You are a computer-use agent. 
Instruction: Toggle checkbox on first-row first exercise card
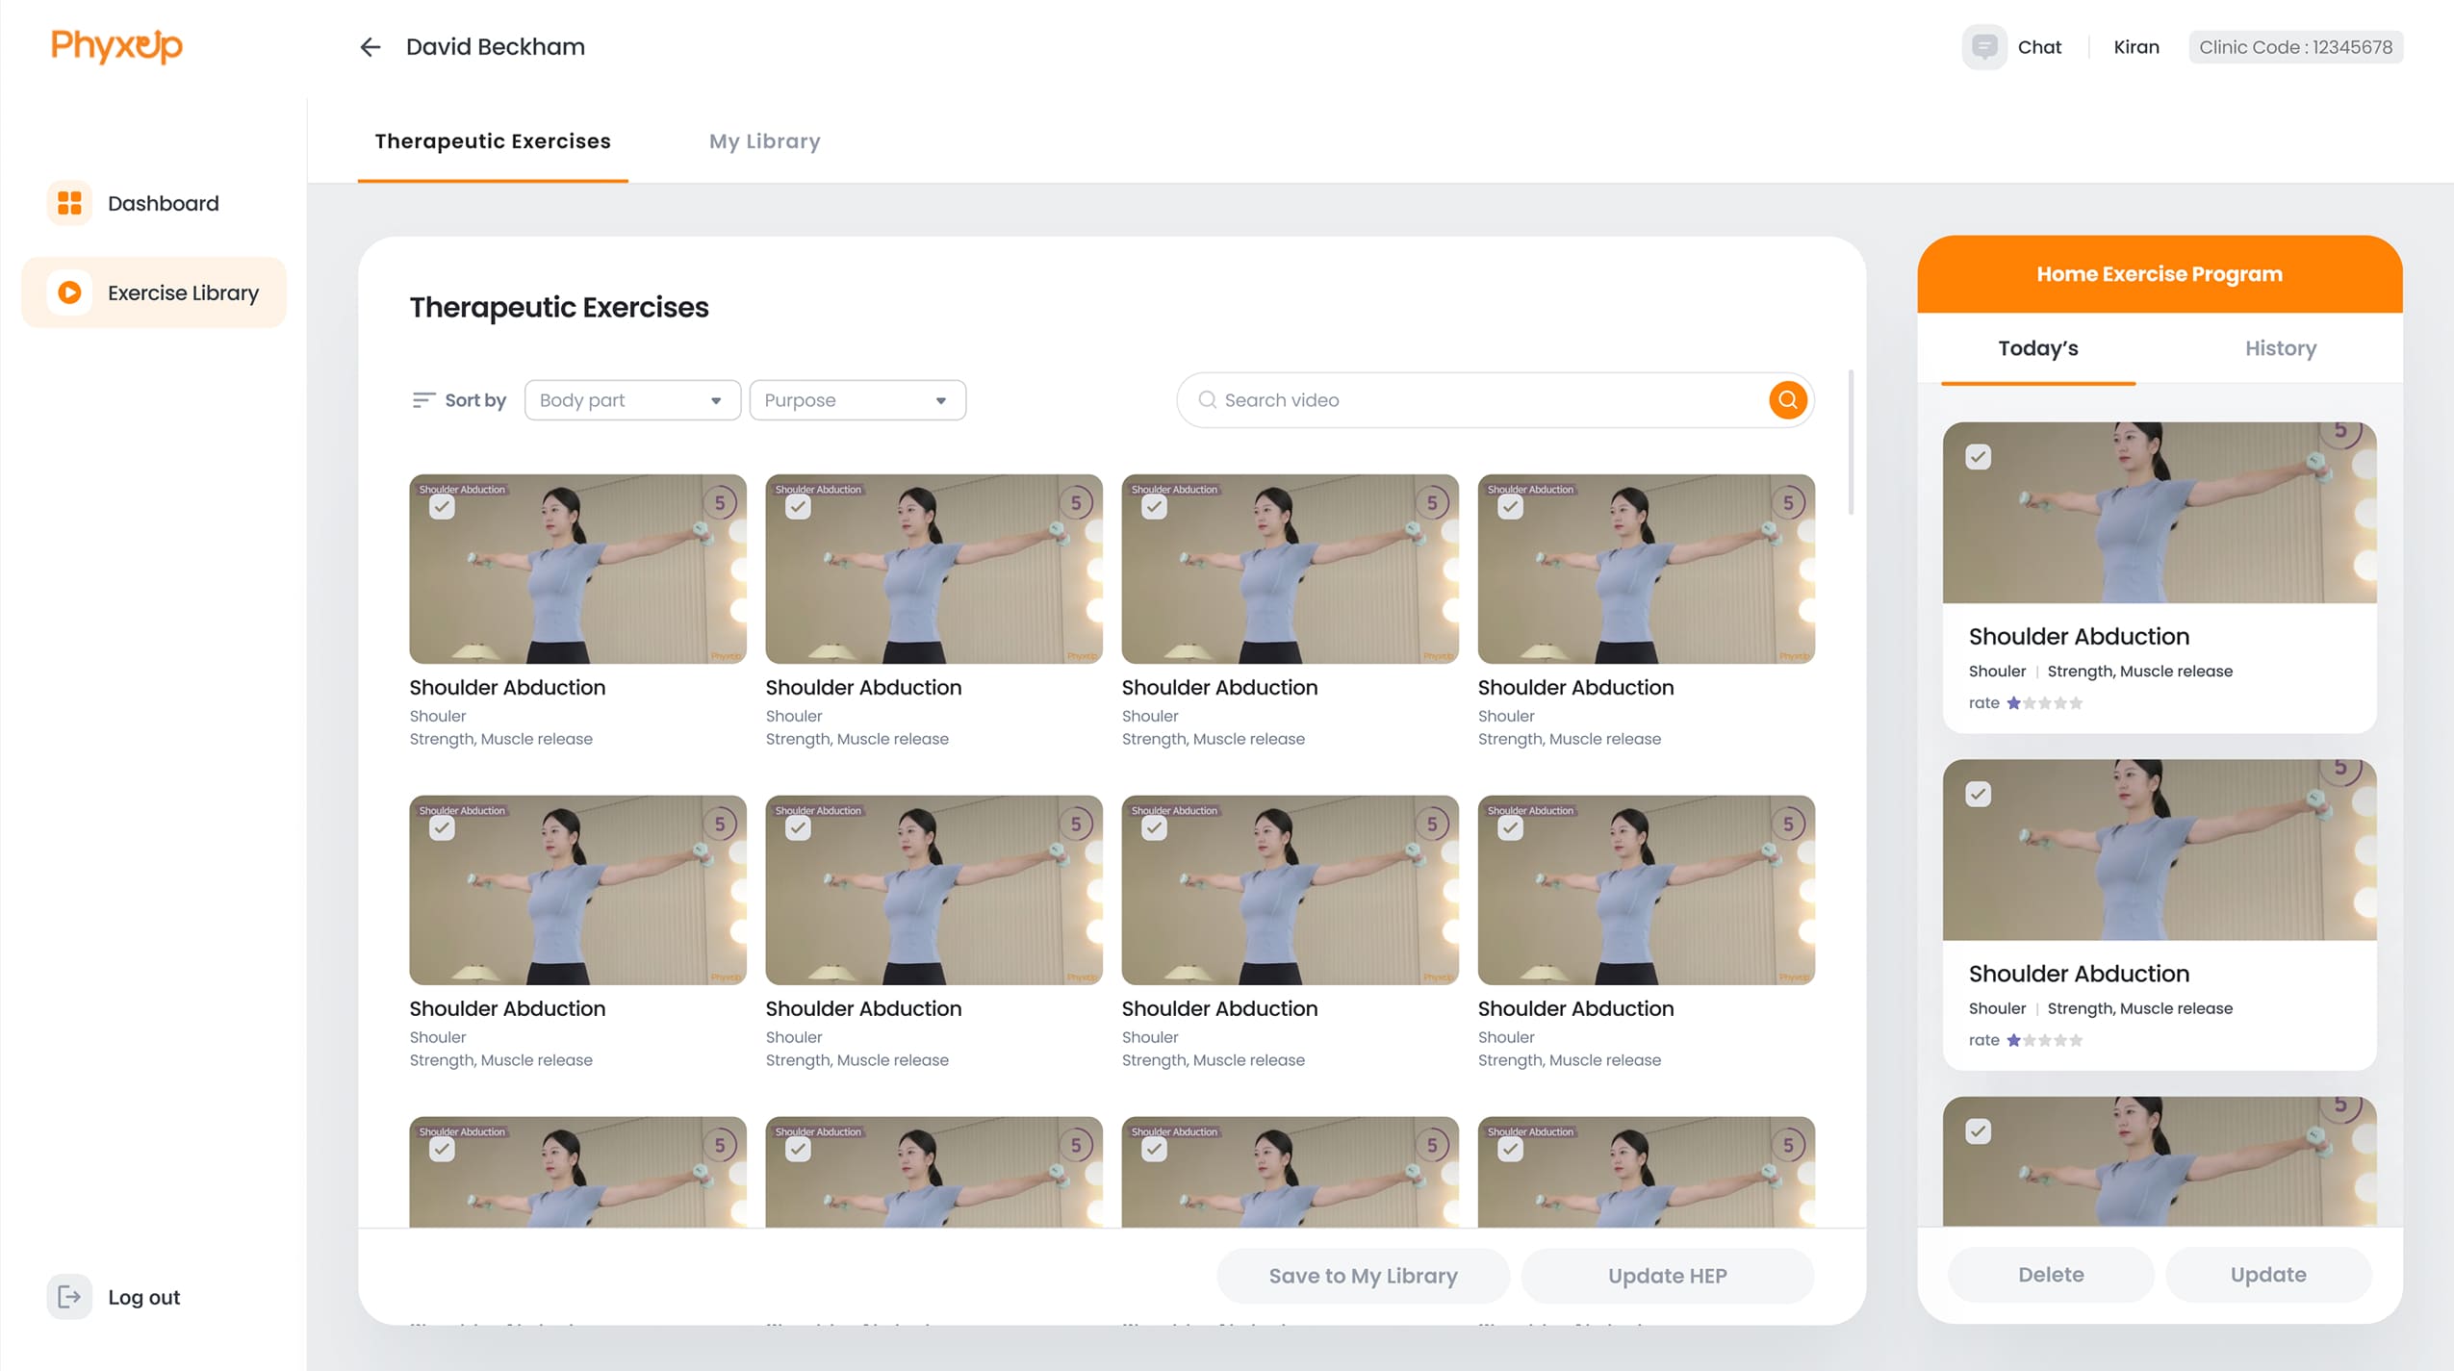click(x=442, y=507)
